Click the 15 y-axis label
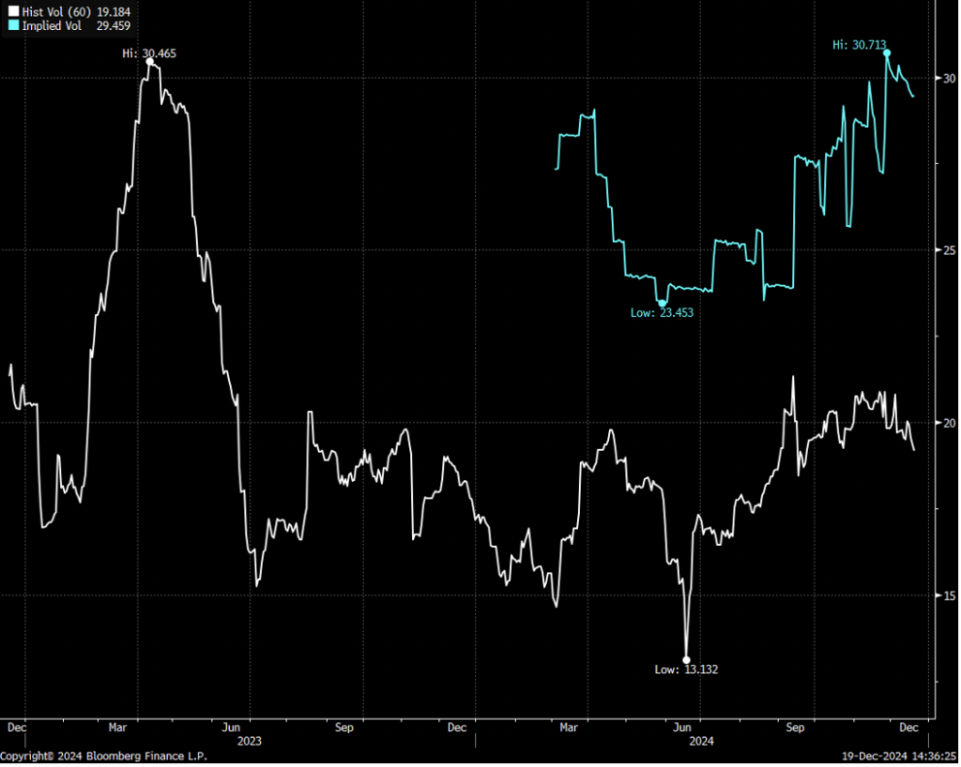Image resolution: width=961 pixels, height=767 pixels. (949, 595)
